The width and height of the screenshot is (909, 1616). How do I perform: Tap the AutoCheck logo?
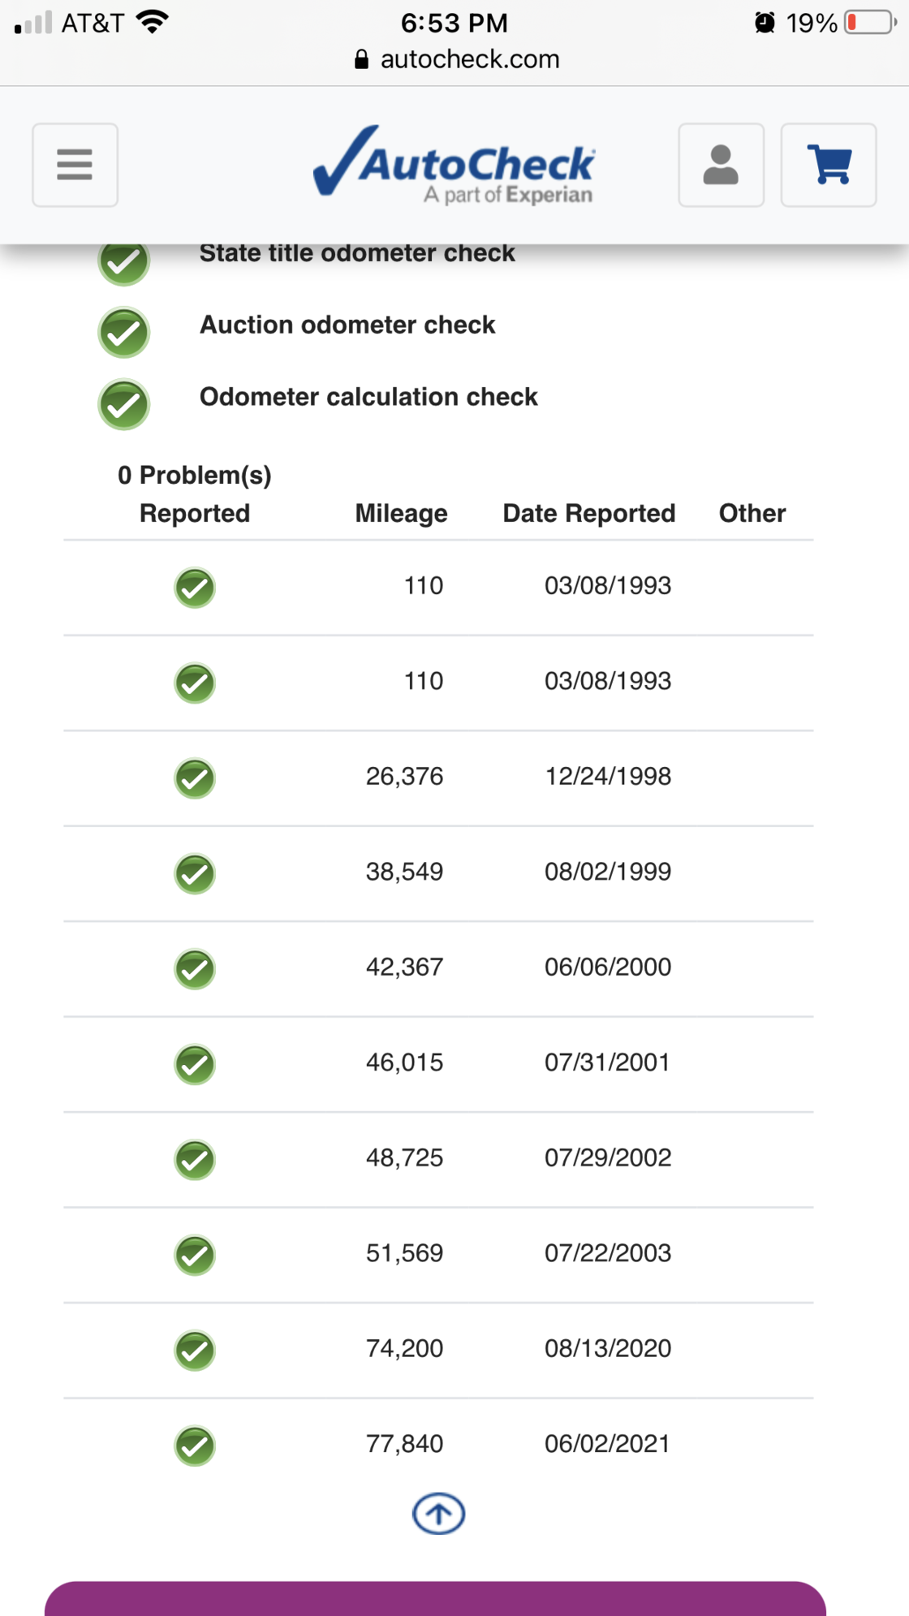pos(454,165)
